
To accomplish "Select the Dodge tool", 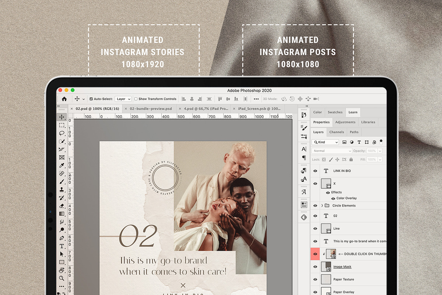I will 62,230.
